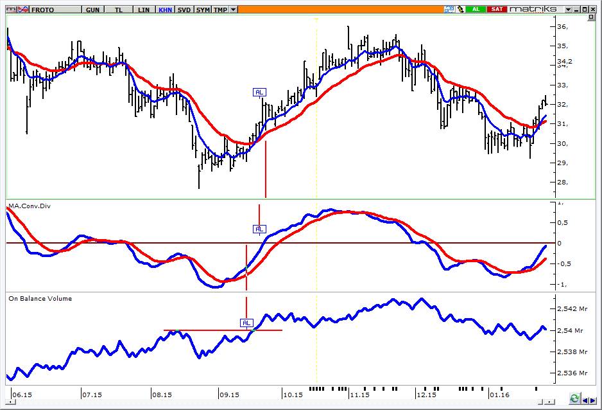Viewport: 602px width, 410px height.
Task: Click the FROTO symbol field
Action: tap(55, 10)
